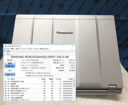Click the total host reads value 1069 GB

pos(69,60)
